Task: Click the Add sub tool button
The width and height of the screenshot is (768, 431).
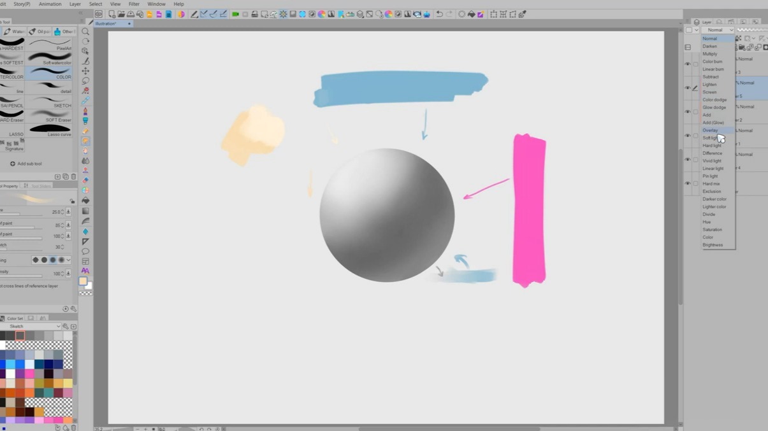Action: coord(26,164)
